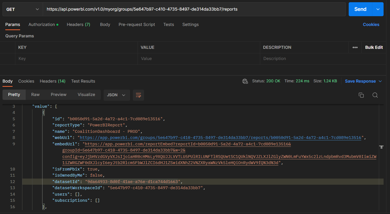Click the Send button

[360, 9]
